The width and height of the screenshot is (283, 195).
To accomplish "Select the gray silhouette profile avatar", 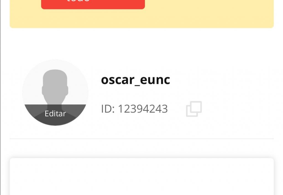I will pyautogui.click(x=55, y=93).
